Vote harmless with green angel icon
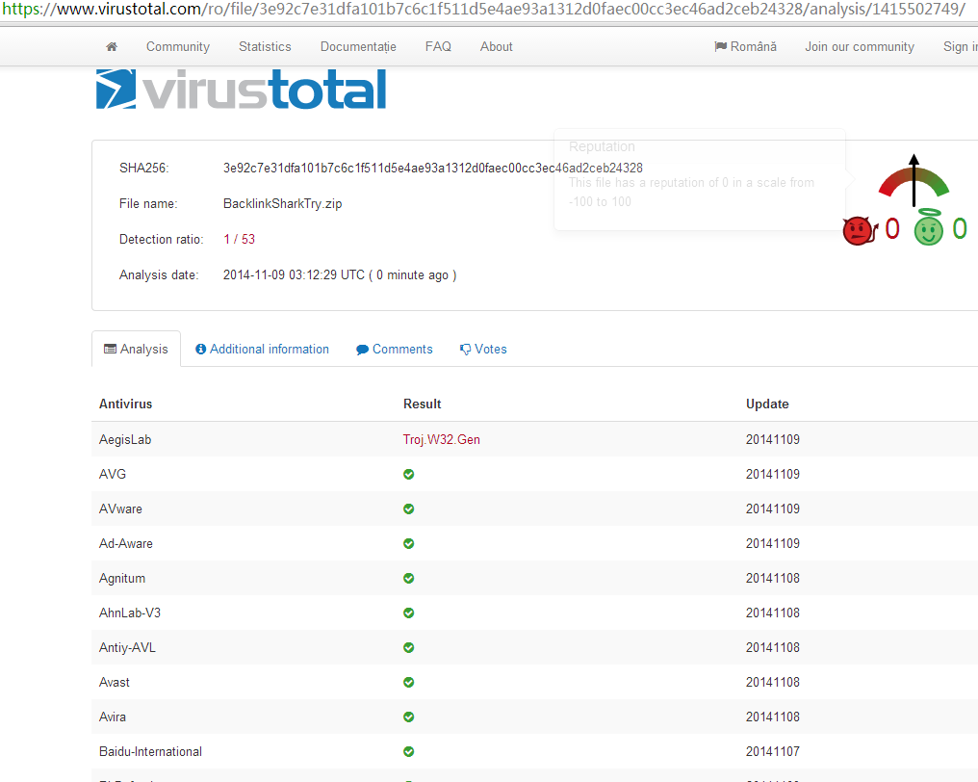 (929, 228)
